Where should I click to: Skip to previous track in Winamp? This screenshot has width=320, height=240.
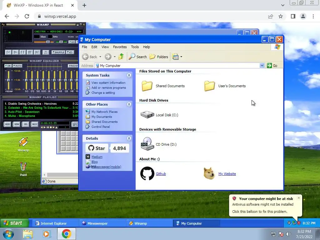(8, 52)
